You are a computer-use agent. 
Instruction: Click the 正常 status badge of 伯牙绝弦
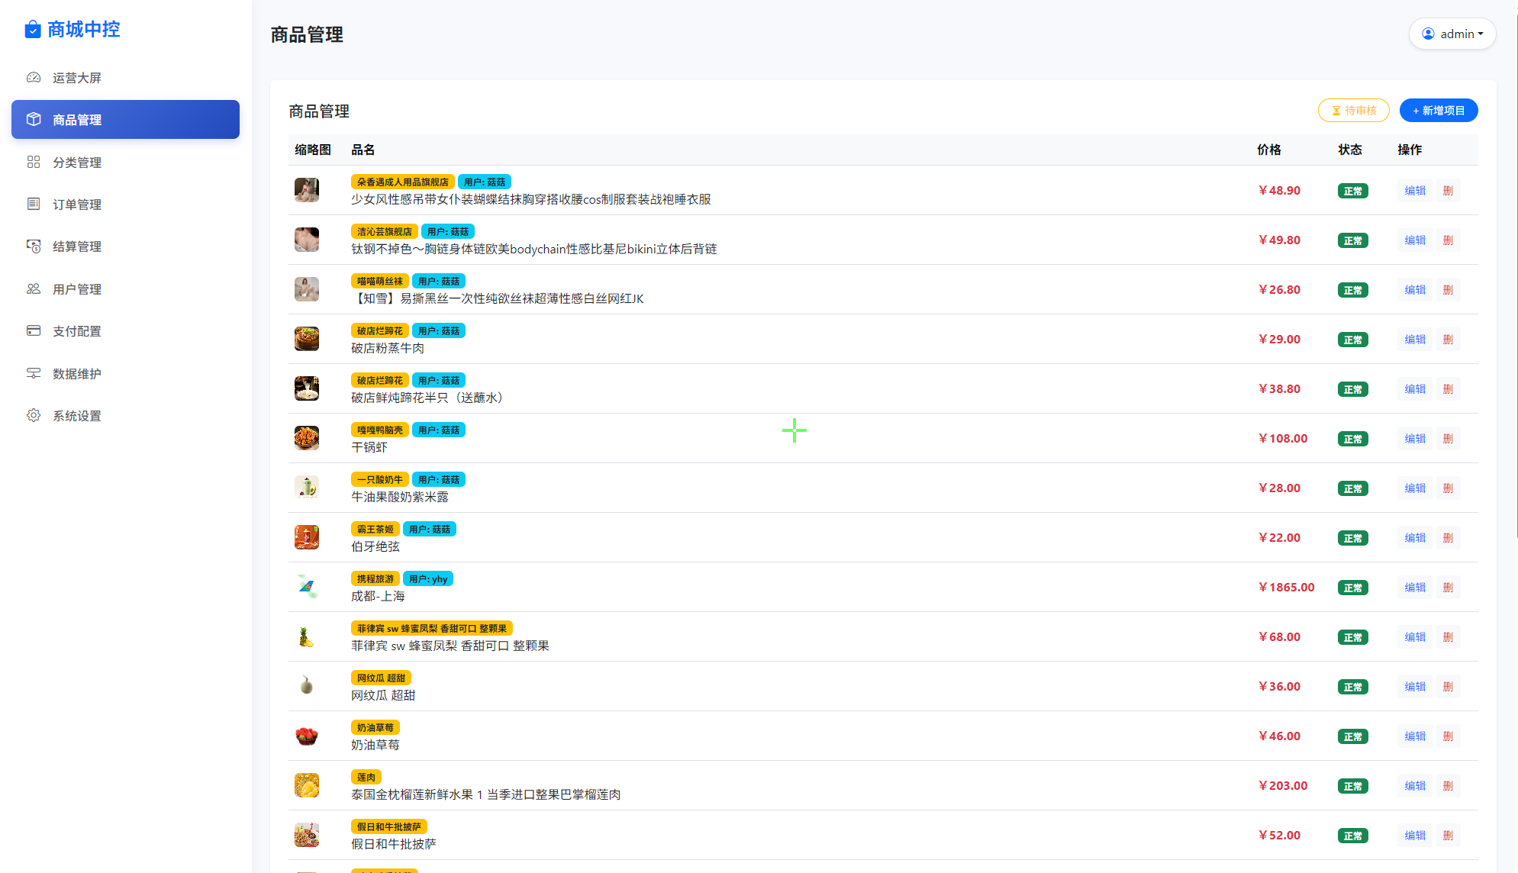(x=1352, y=537)
